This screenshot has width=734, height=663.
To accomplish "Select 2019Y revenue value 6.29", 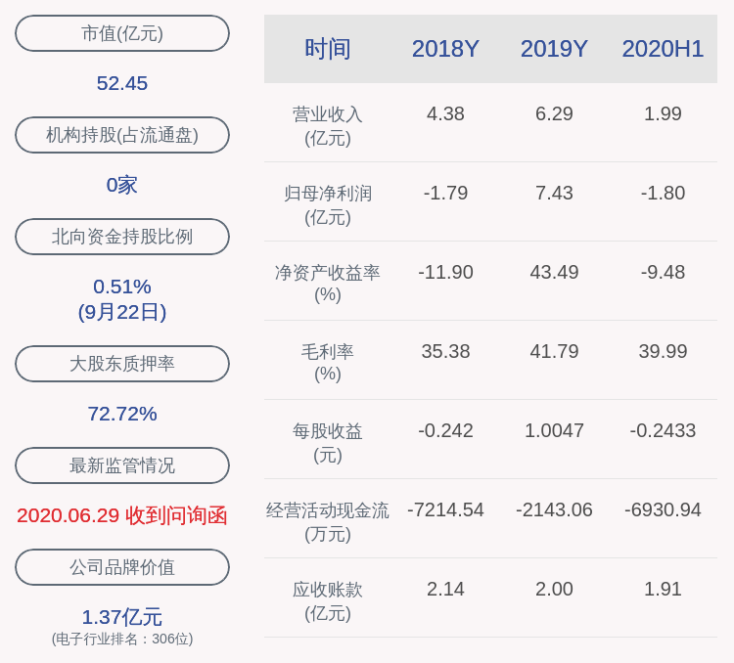I will pyautogui.click(x=554, y=114).
